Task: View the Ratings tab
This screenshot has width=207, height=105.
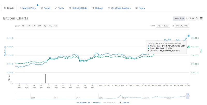Action: (x=98, y=8)
